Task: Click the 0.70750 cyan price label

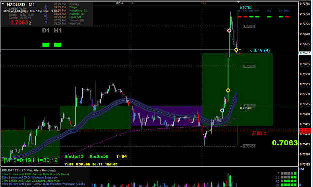Action: click(x=246, y=8)
